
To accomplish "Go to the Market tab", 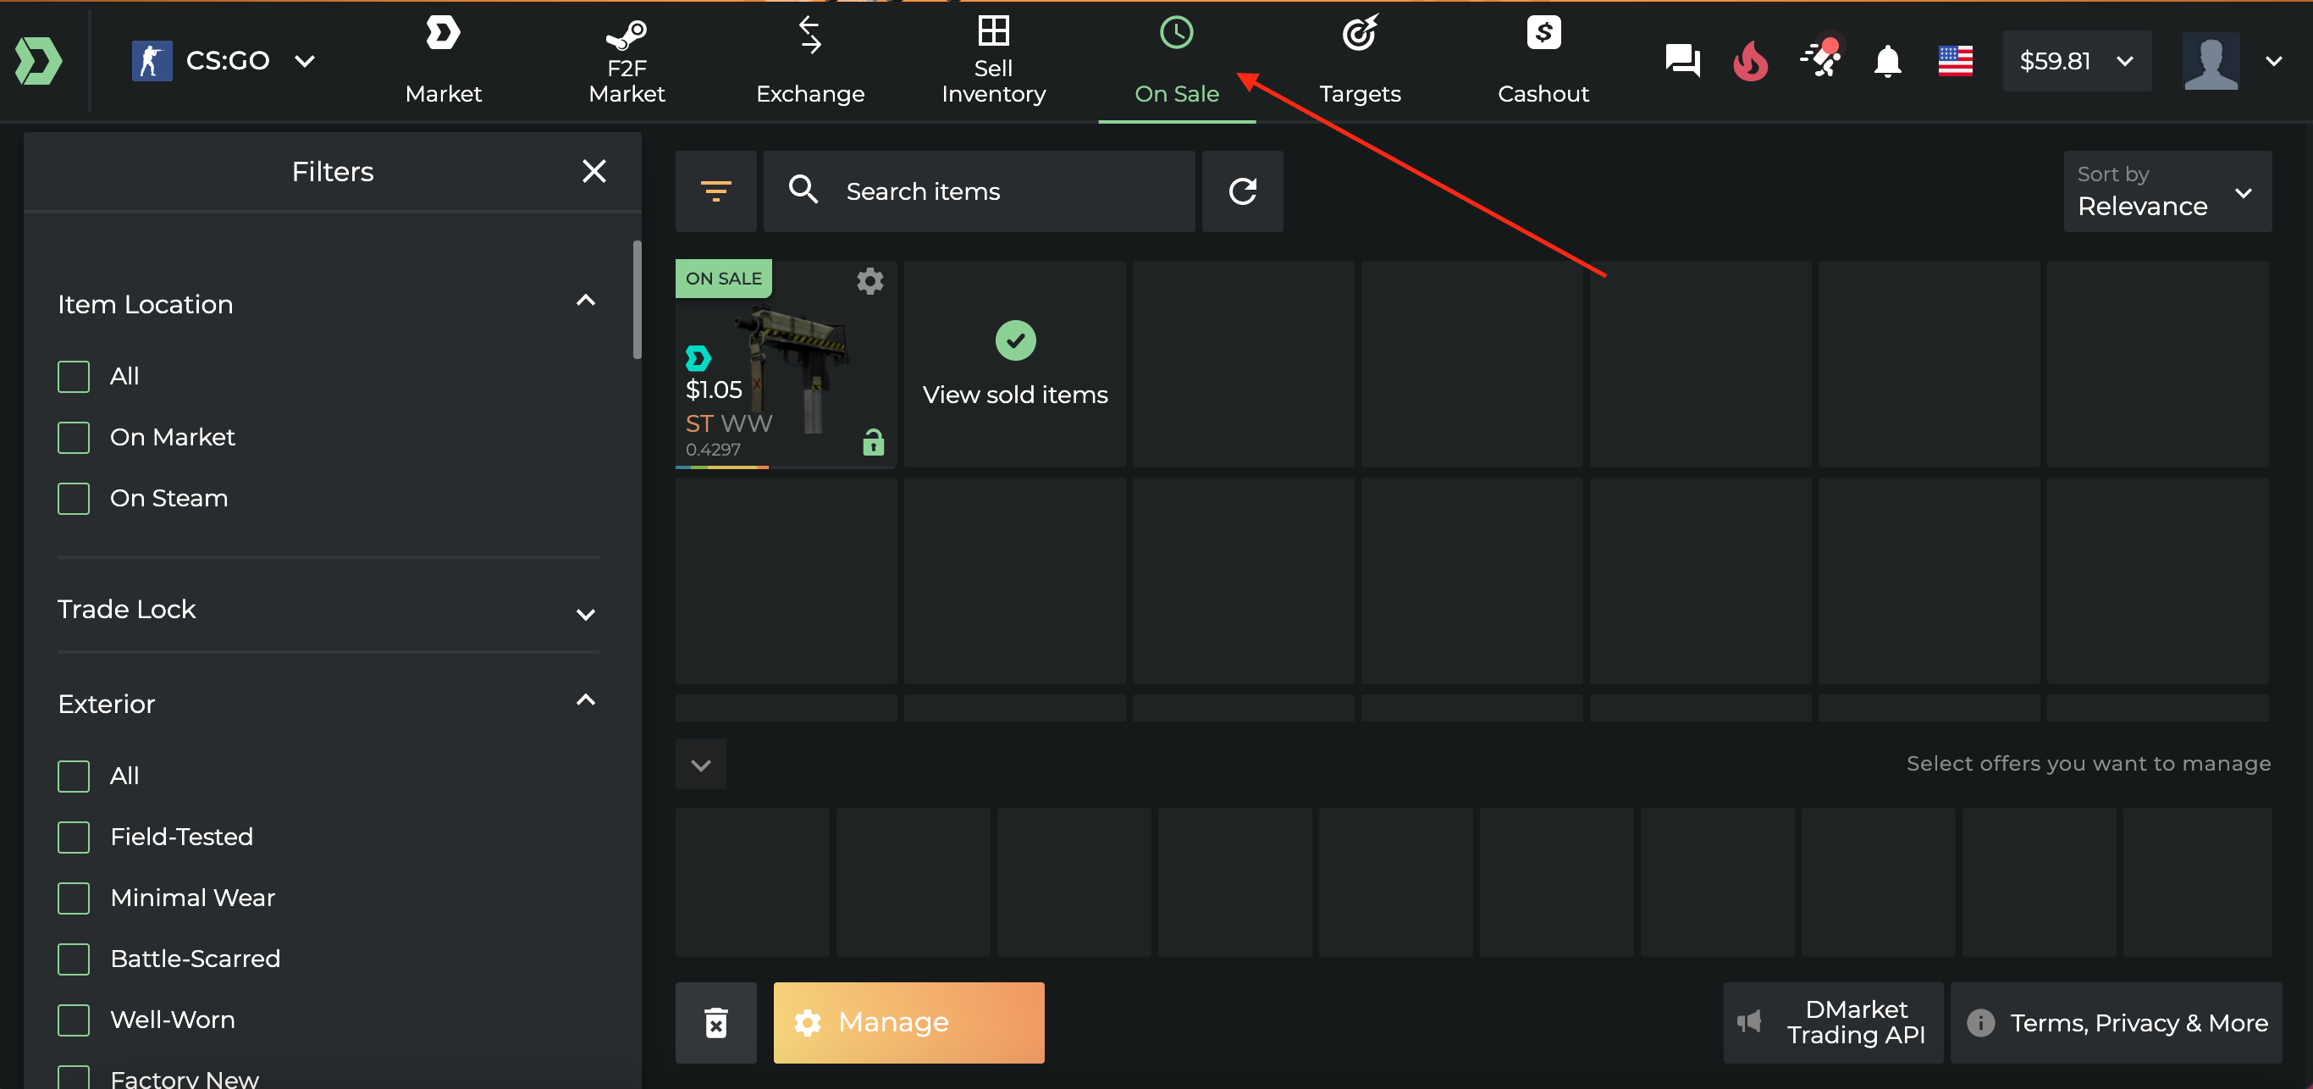I will 443,61.
